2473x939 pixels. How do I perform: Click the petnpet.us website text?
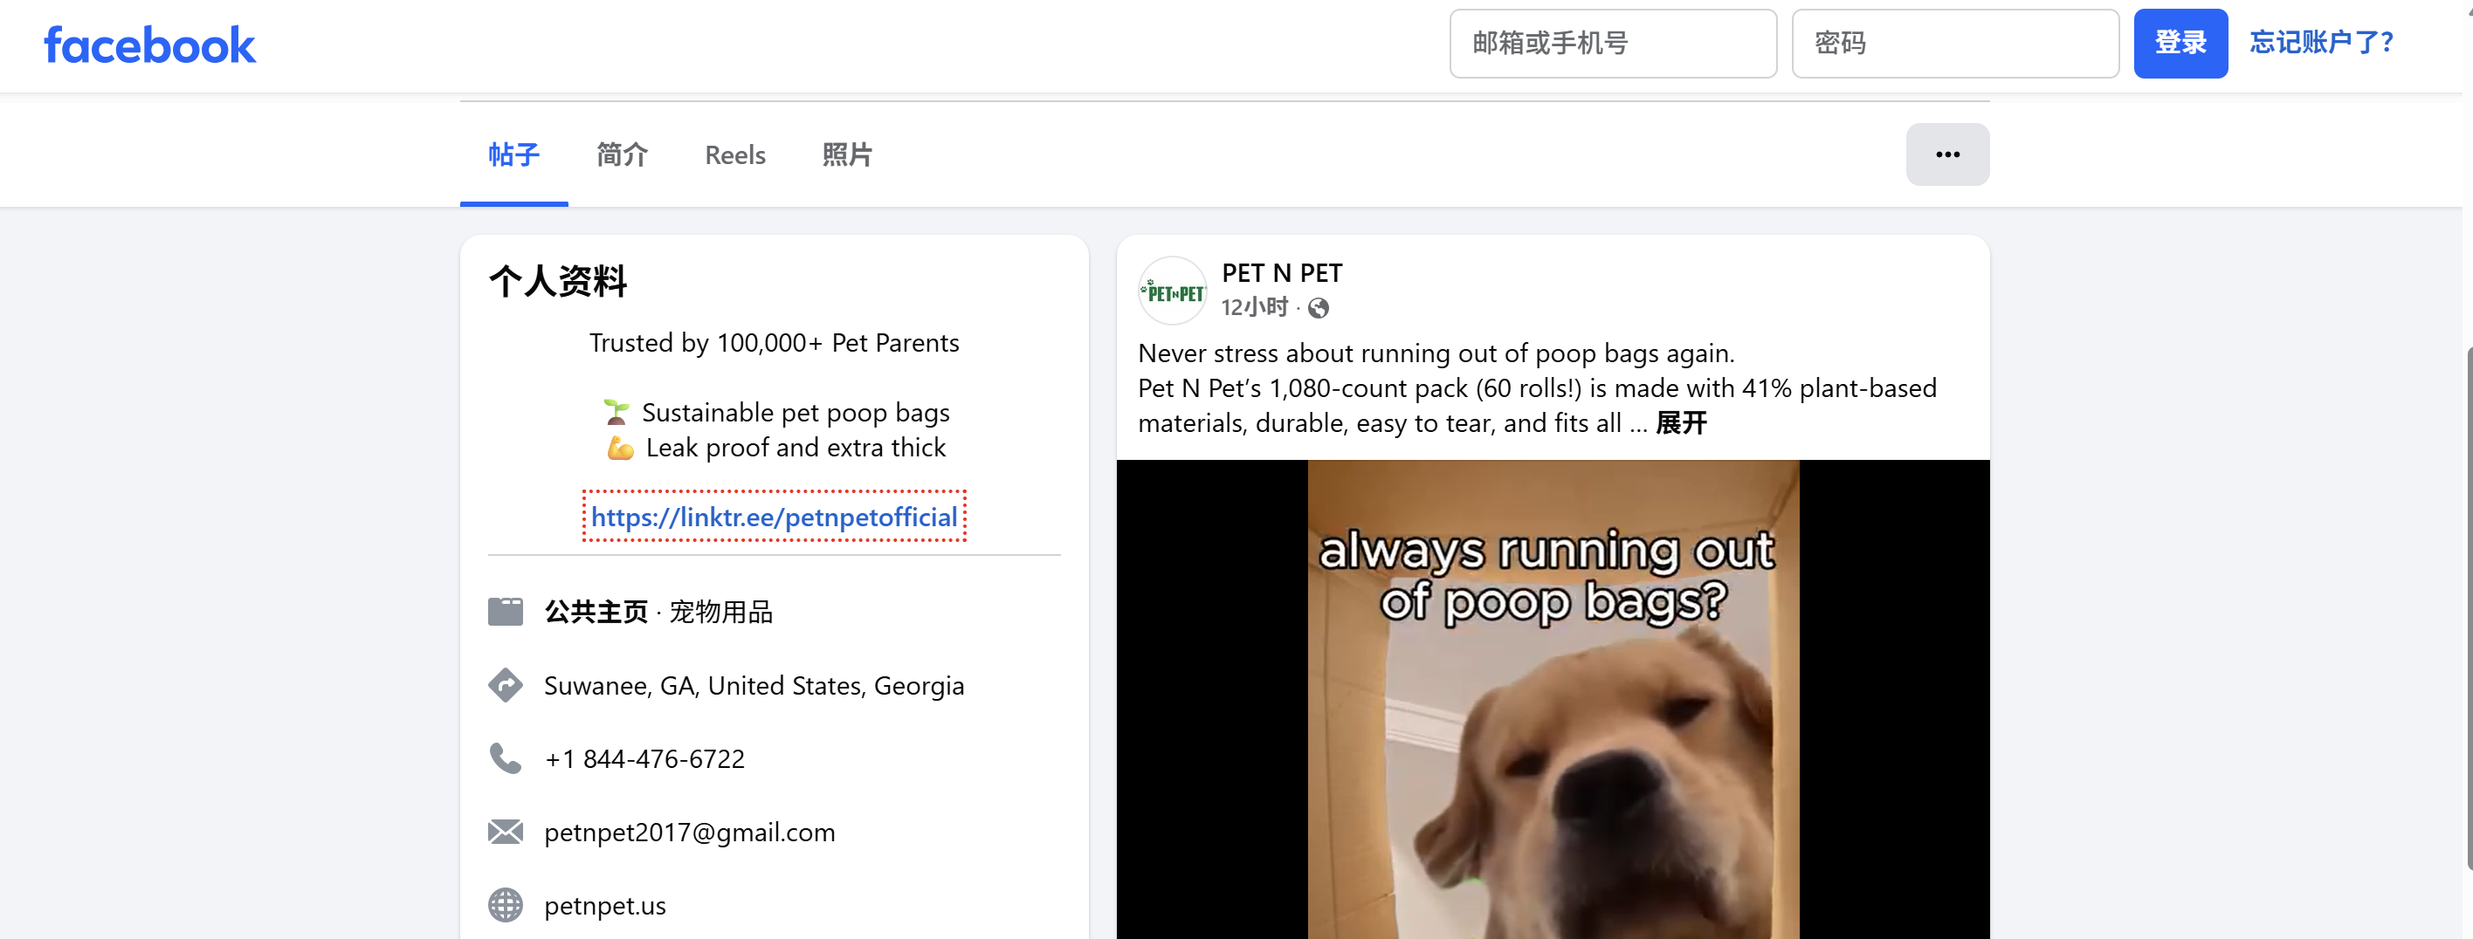tap(605, 906)
